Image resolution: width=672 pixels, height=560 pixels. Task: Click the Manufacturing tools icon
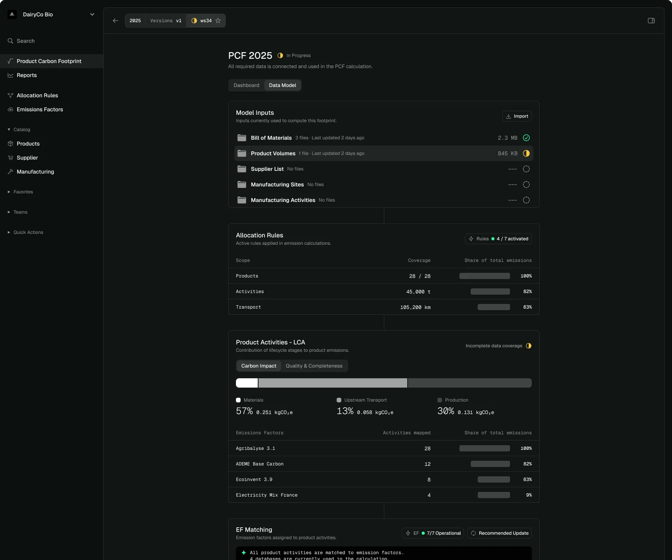(11, 172)
